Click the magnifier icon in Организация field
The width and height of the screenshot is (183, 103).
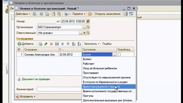point(88,27)
